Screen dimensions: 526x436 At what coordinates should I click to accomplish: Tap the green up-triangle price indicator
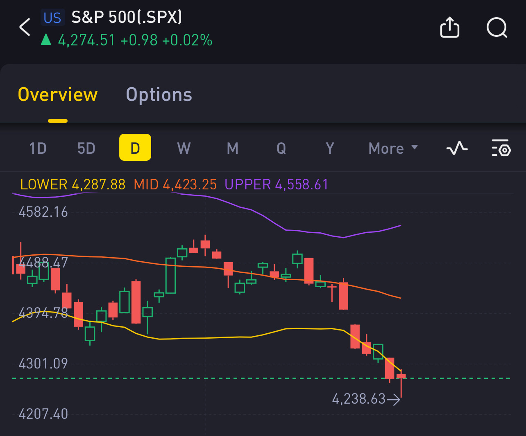(x=46, y=40)
